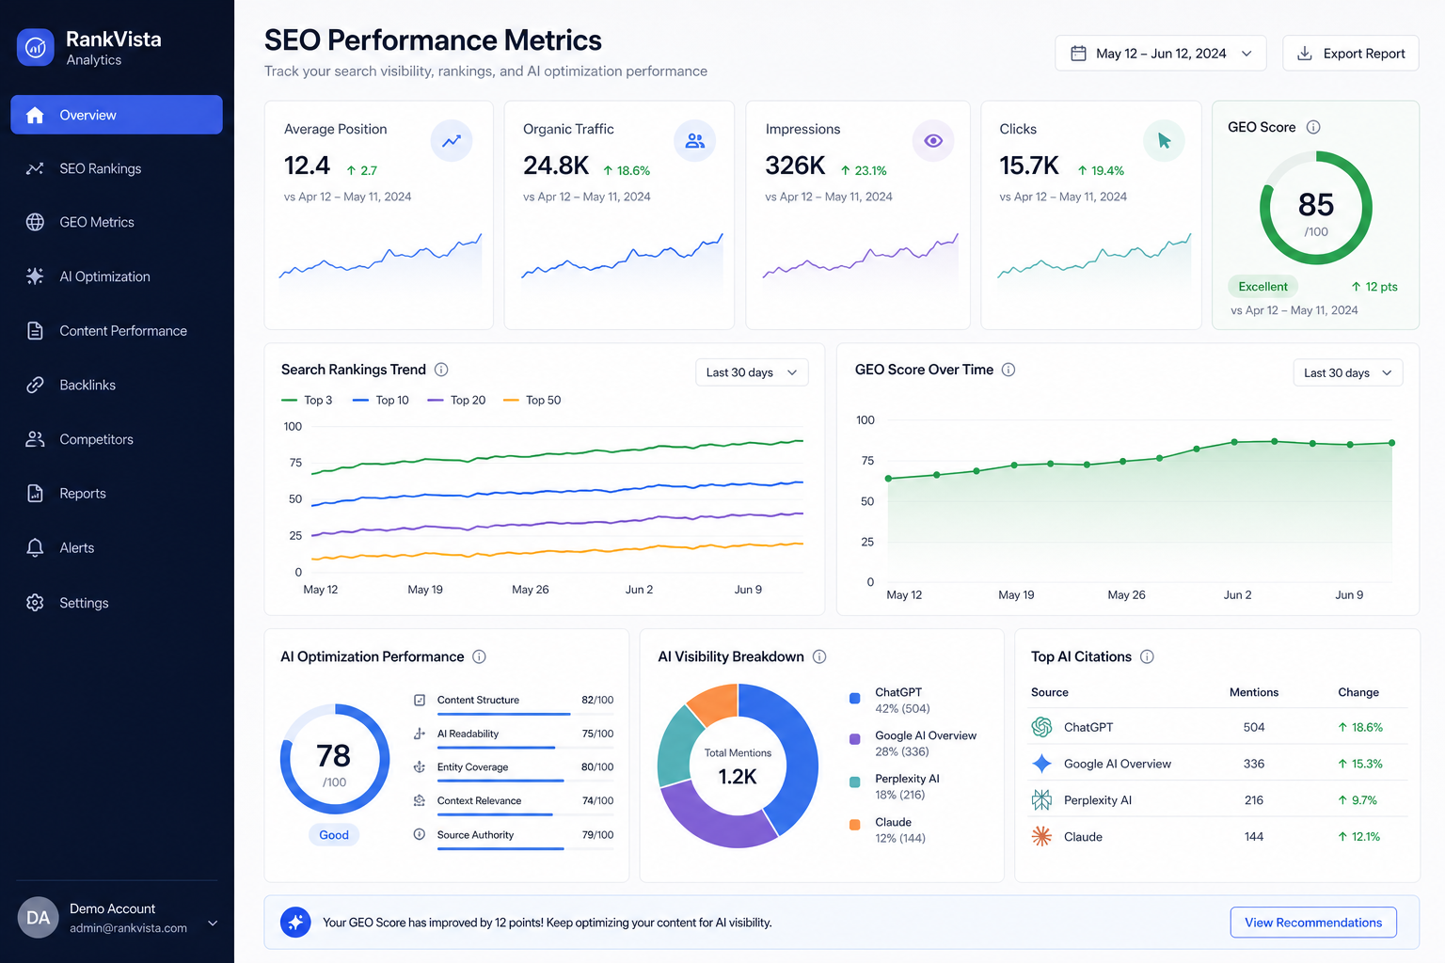This screenshot has width=1445, height=963.
Task: Click the Claude logo in citations table
Action: click(1041, 836)
